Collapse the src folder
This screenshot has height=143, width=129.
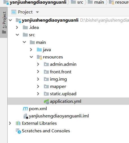pyautogui.click(x=17, y=35)
